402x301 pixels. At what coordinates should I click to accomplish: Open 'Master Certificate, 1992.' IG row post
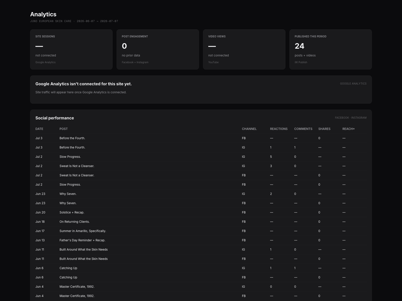point(77,287)
